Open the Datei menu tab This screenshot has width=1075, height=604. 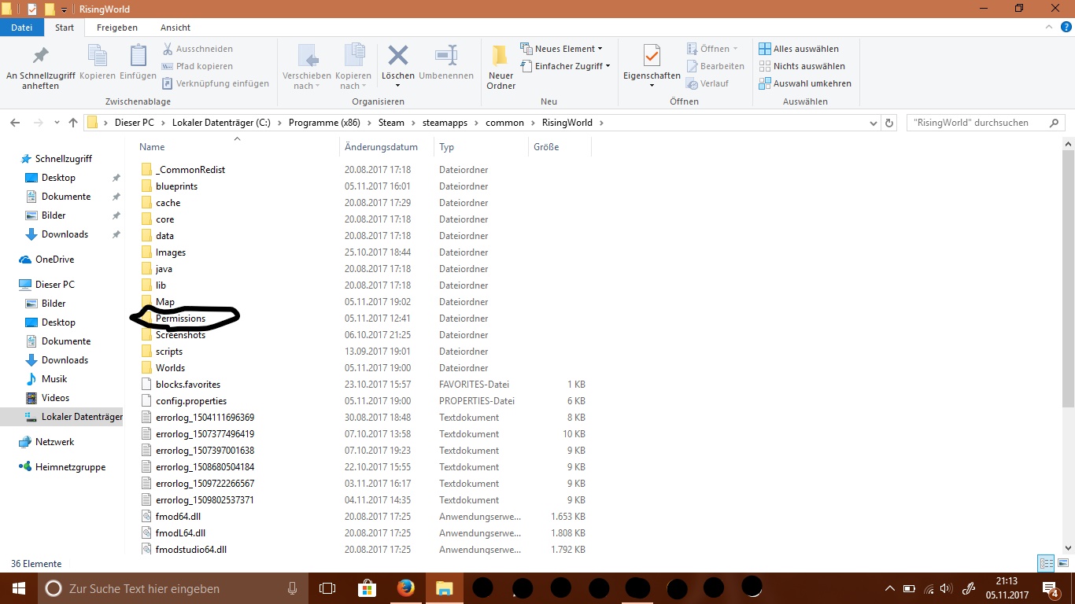[21, 28]
